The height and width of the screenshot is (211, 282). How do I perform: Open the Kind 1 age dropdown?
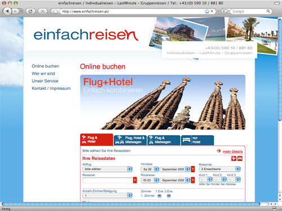(206, 179)
